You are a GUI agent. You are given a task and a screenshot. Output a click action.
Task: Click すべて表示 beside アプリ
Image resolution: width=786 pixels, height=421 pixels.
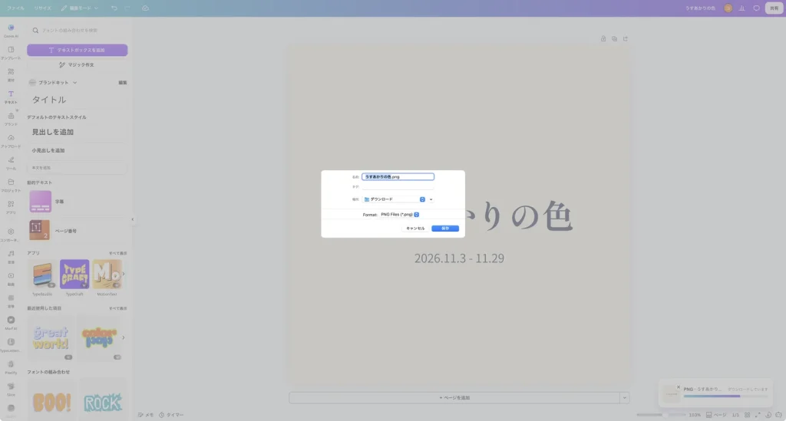117,253
